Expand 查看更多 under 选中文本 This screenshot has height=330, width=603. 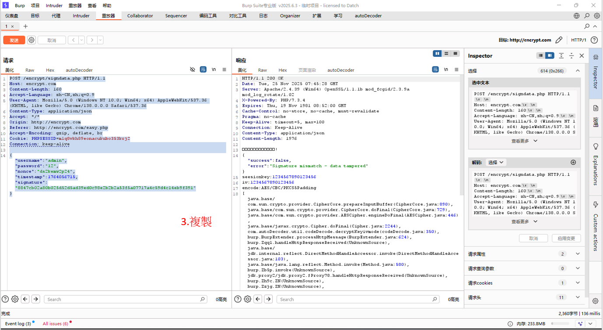pyautogui.click(x=524, y=141)
